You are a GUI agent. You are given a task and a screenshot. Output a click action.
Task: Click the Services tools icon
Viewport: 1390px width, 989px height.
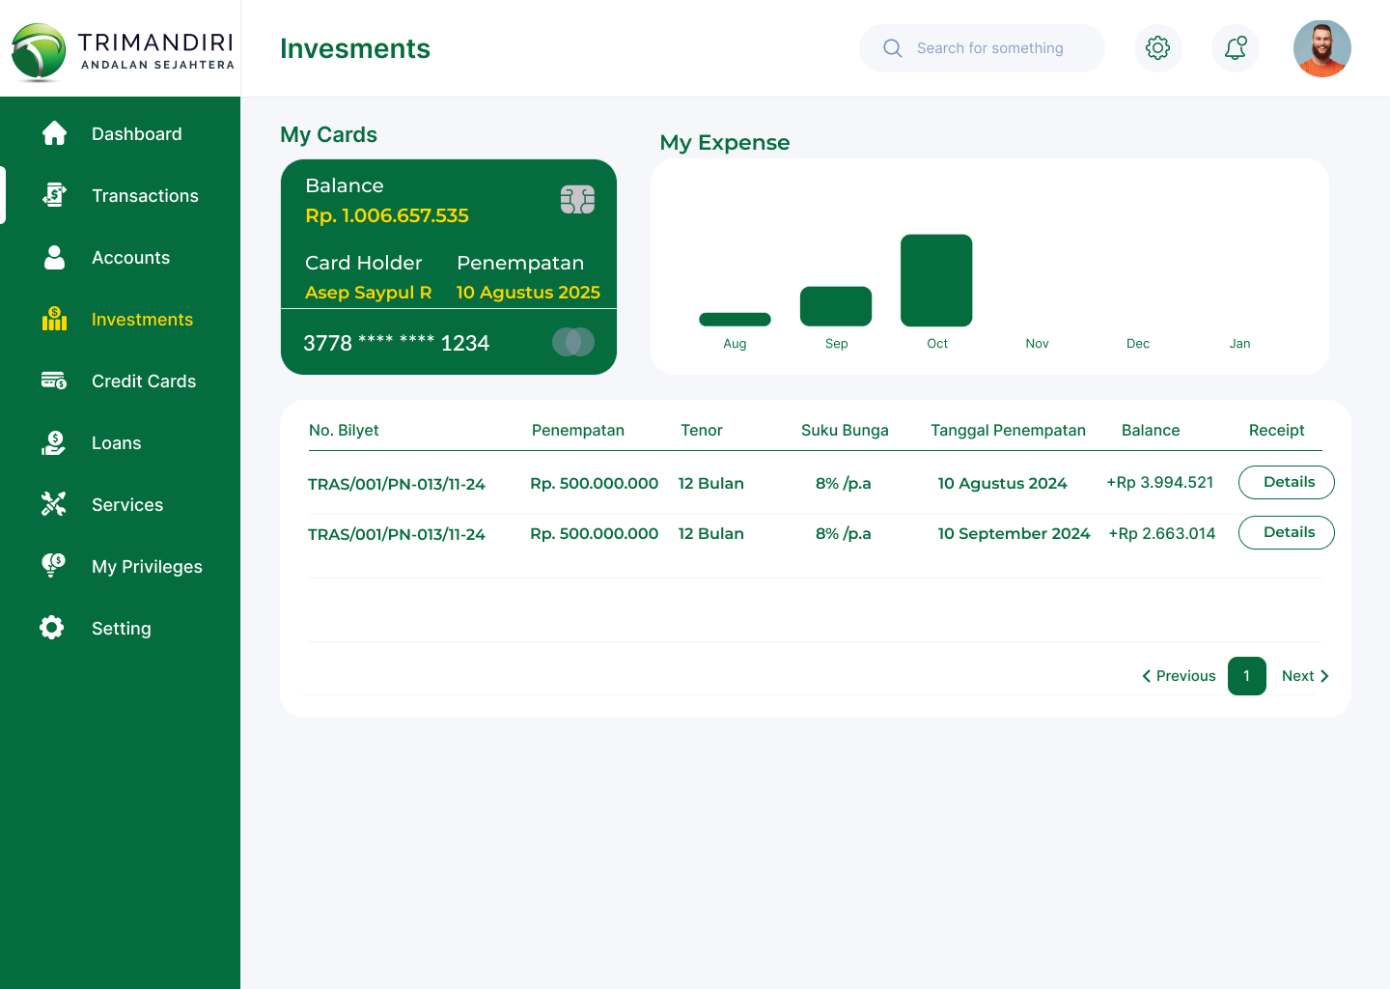point(54,504)
